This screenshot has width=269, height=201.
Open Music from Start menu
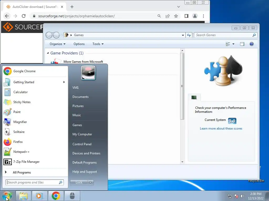(x=77, y=115)
